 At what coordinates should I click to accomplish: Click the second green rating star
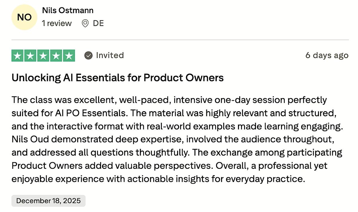coord(30,56)
